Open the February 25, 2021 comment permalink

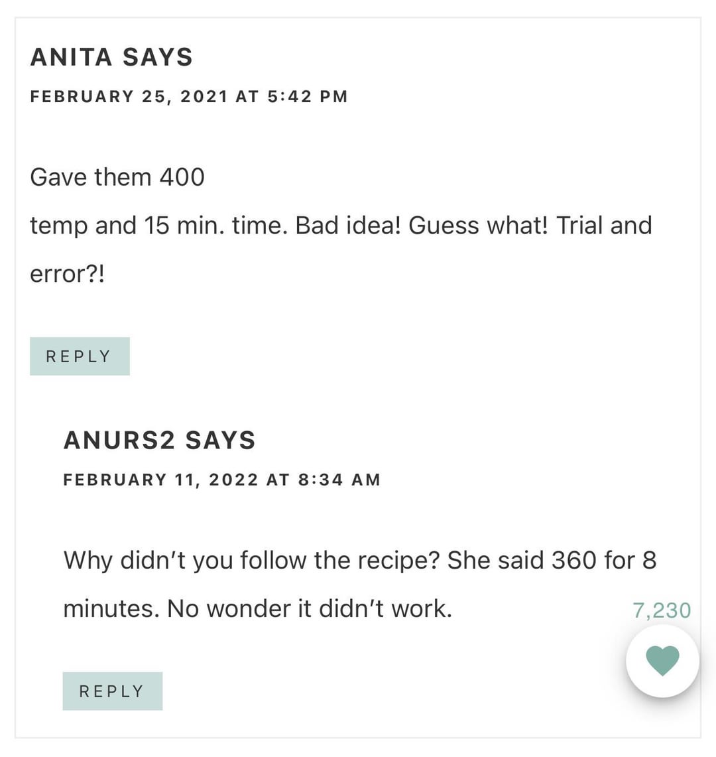[189, 97]
